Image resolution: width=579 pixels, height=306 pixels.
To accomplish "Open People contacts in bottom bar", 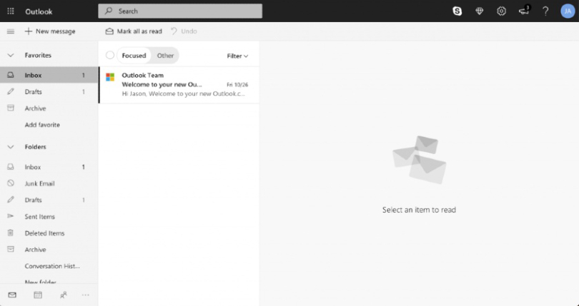I will tap(63, 295).
